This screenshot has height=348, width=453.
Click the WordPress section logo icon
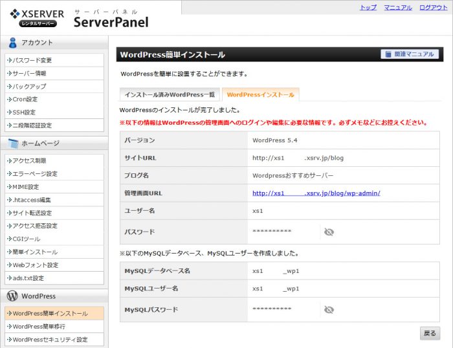12,296
